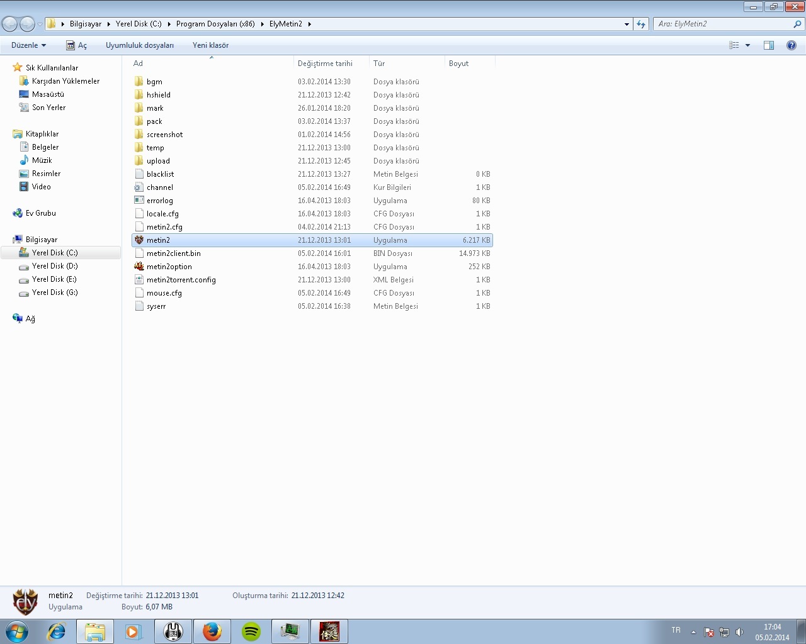Click the volume speaker tray icon
Image resolution: width=806 pixels, height=644 pixels.
click(x=740, y=632)
